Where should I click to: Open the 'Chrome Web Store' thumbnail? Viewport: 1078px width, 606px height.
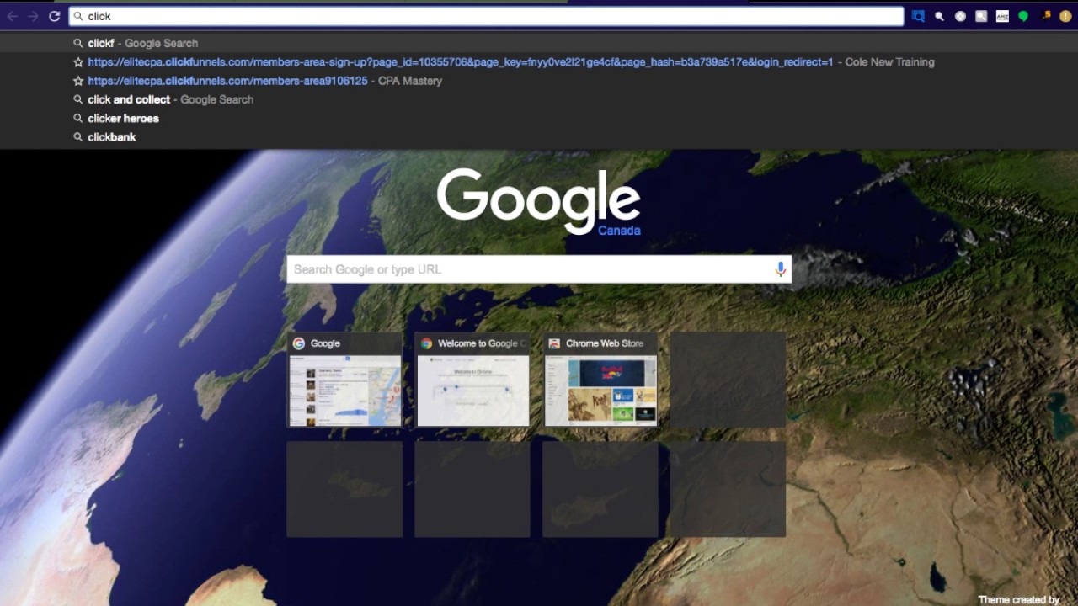coord(600,380)
